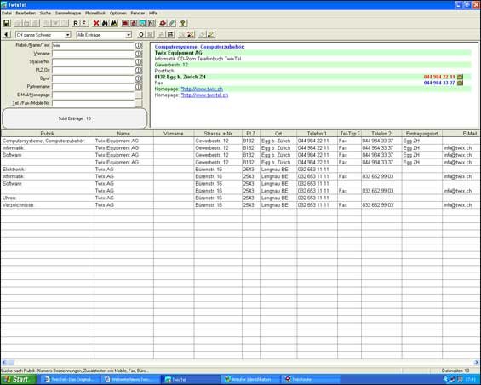Click info icon beside Beruf field

139,78
